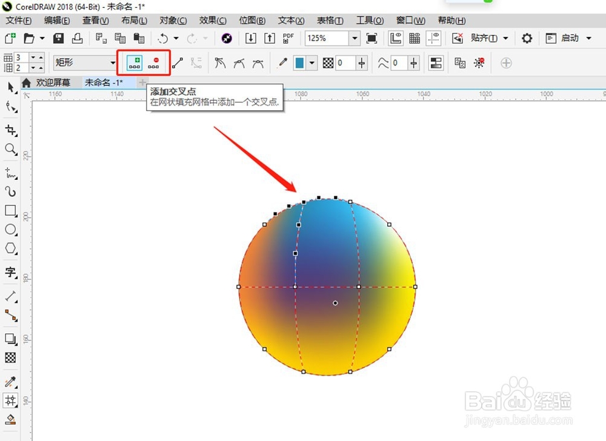Create a new document icon
Screen dimensions: 606x441
(10, 38)
